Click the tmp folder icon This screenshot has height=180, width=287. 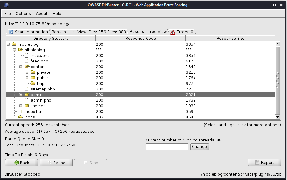click(x=33, y=84)
